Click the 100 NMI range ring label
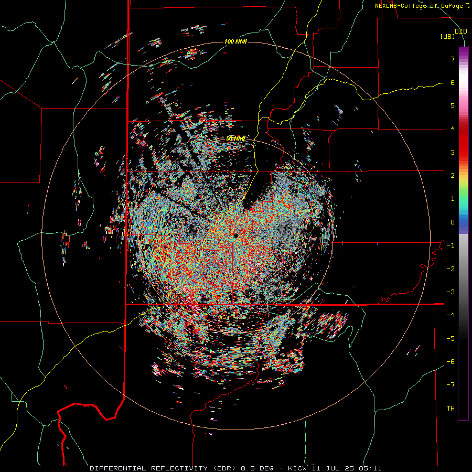This screenshot has height=472, width=472. click(235, 41)
